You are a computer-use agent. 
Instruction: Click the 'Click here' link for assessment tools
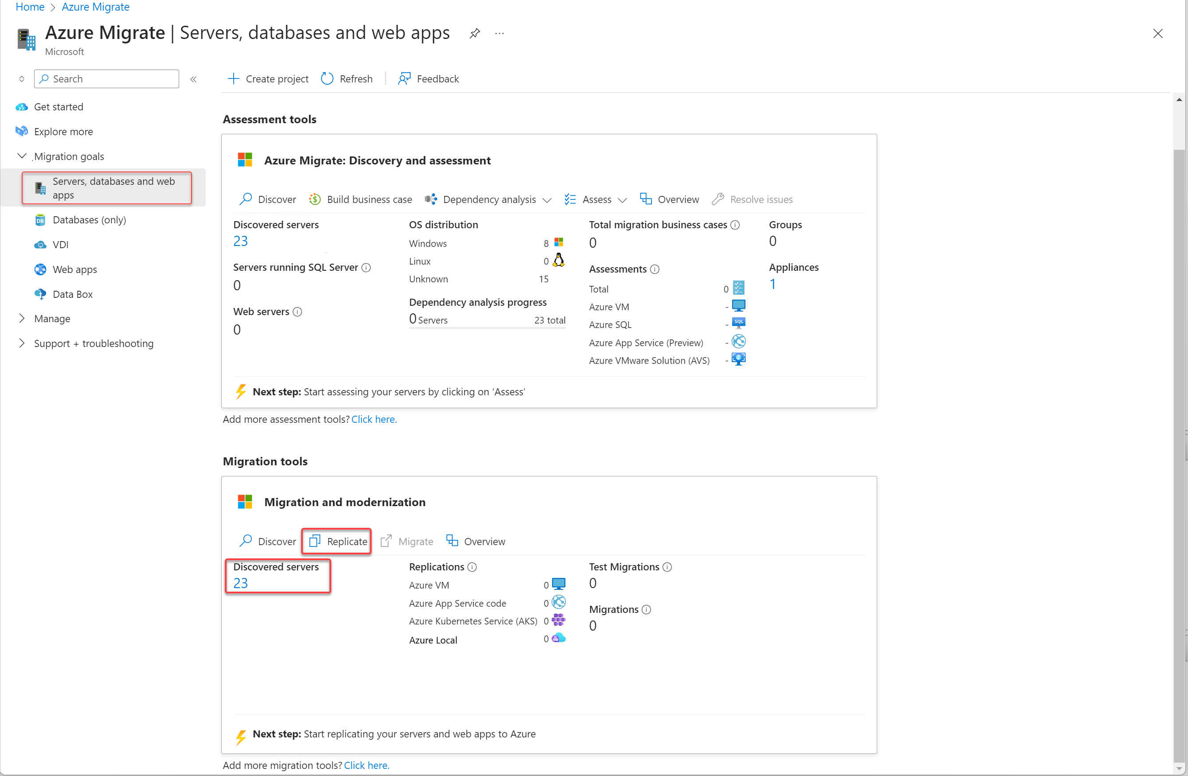click(x=373, y=419)
